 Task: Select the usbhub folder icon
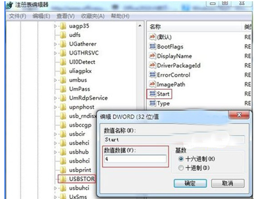tap(63, 152)
